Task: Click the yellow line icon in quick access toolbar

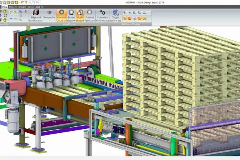Action: tap(30, 2)
